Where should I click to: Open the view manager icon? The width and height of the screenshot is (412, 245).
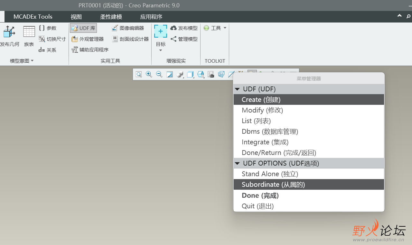[201, 75]
